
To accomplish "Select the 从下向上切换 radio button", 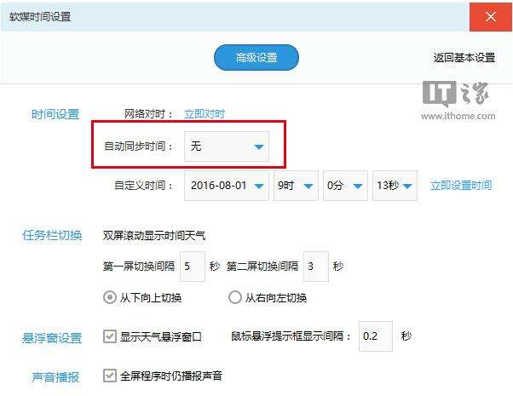I will pyautogui.click(x=110, y=297).
